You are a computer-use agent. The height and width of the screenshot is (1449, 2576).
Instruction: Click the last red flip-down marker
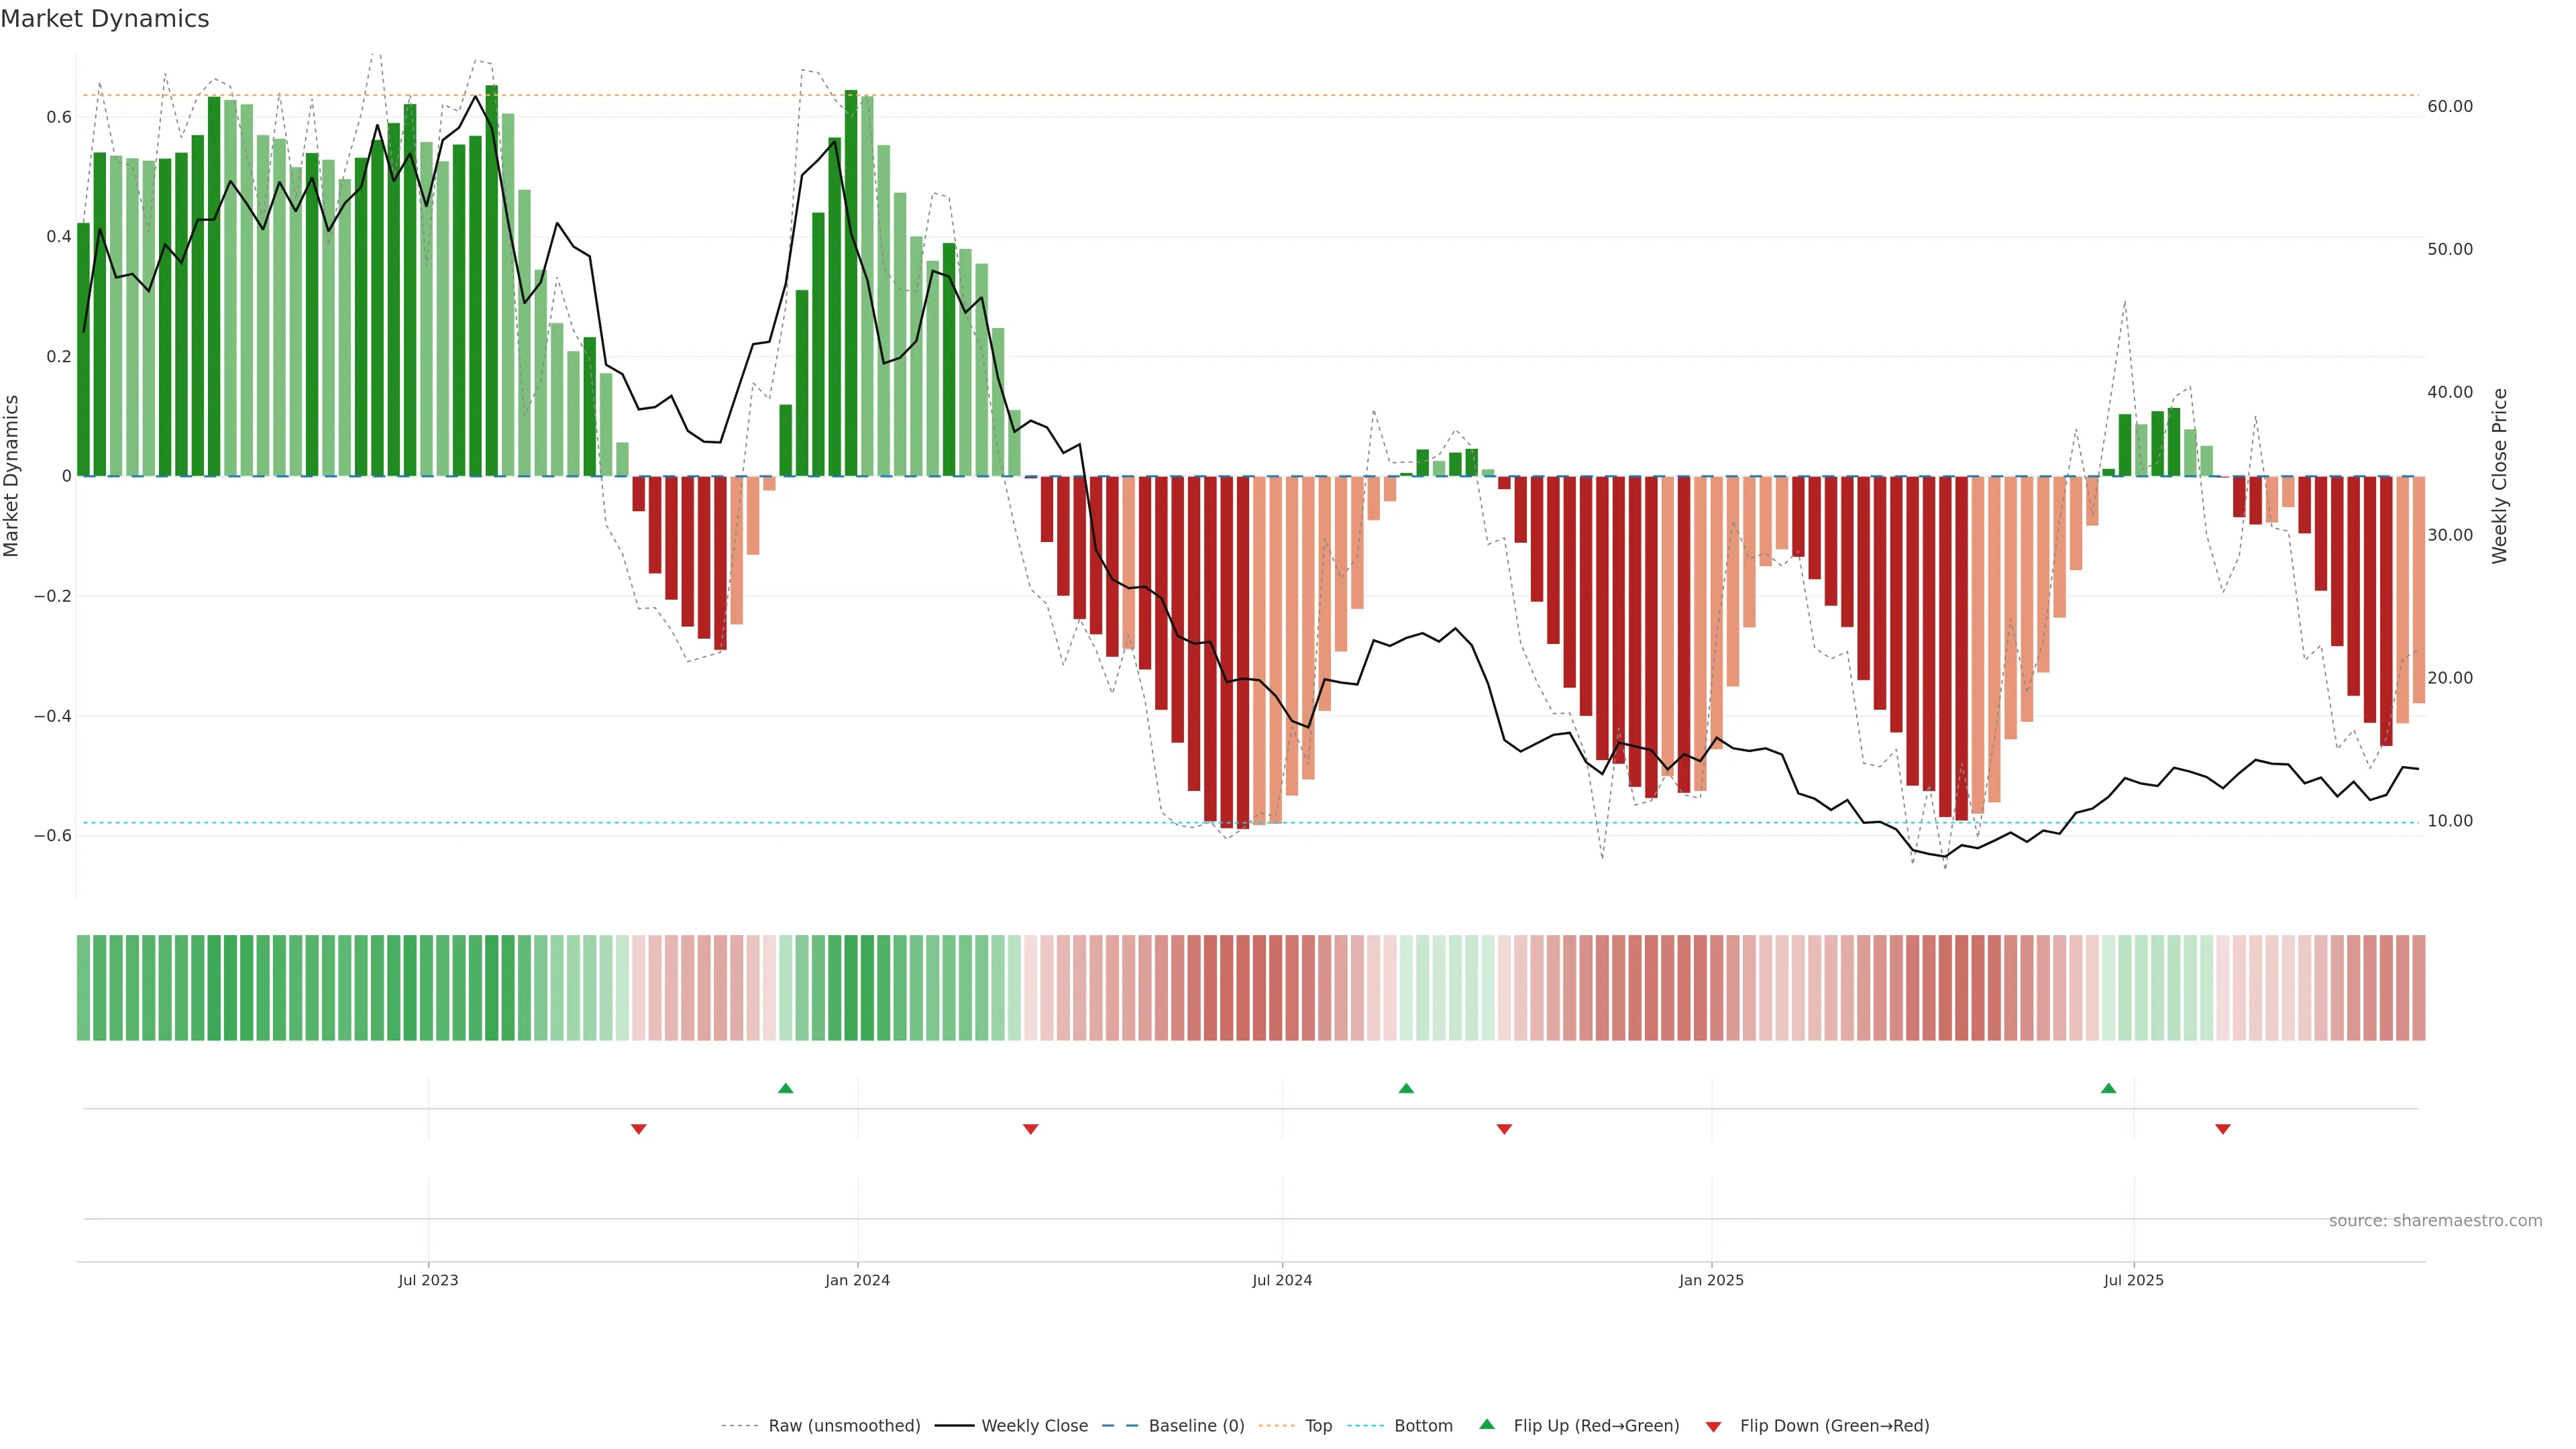click(2223, 1129)
